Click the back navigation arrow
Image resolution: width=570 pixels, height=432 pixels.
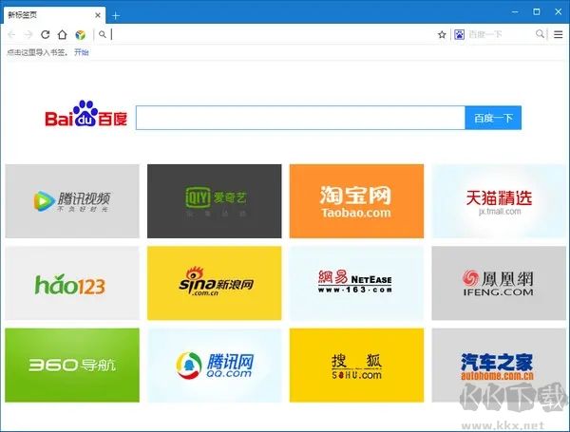[x=11, y=34]
